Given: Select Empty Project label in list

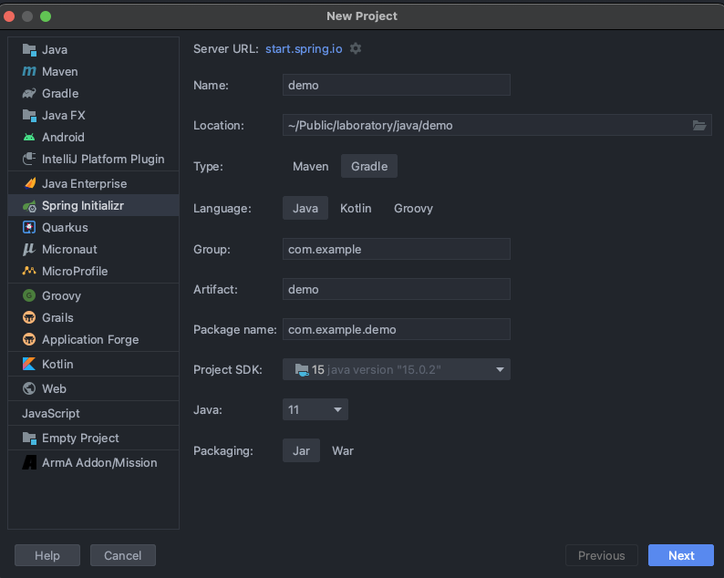Looking at the screenshot, I should pos(80,439).
